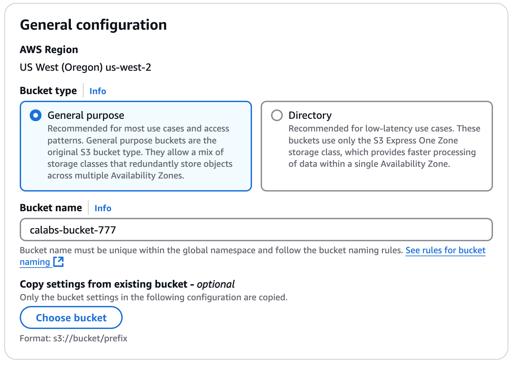
Task: Click the Format: s3://bucket/prefix hint text
Action: (x=74, y=338)
